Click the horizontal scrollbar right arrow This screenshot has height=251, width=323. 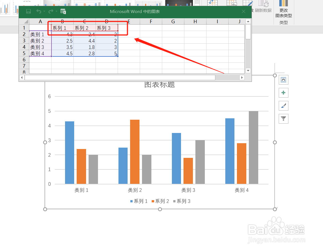click(242, 78)
